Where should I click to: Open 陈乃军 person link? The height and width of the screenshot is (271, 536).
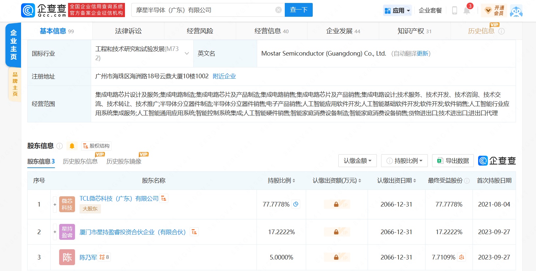(x=88, y=258)
